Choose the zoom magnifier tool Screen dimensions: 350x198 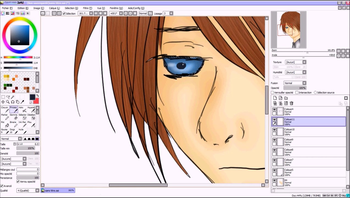(8, 102)
